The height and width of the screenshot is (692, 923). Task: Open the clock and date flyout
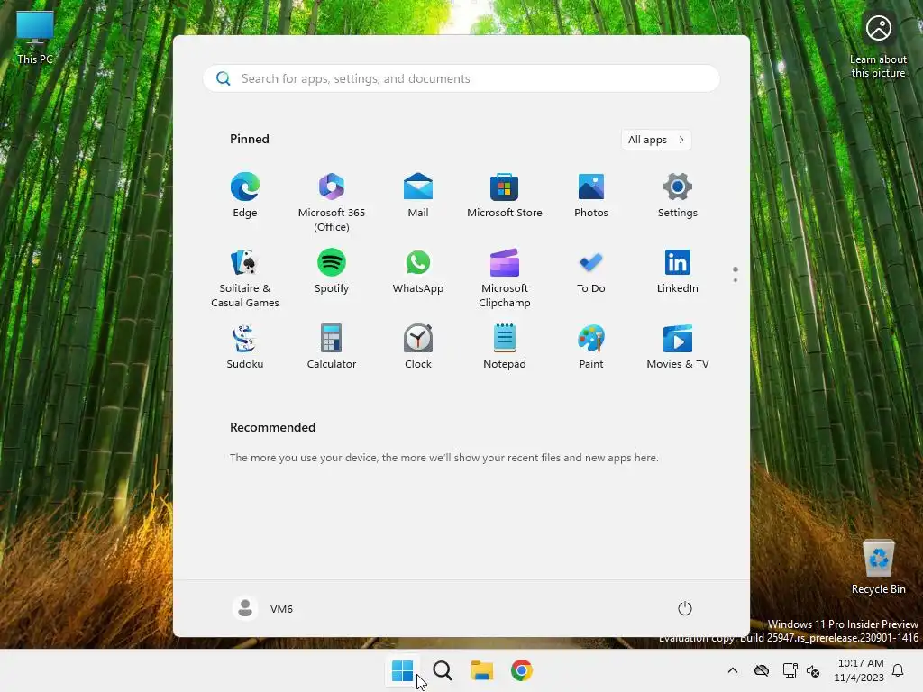pos(859,670)
